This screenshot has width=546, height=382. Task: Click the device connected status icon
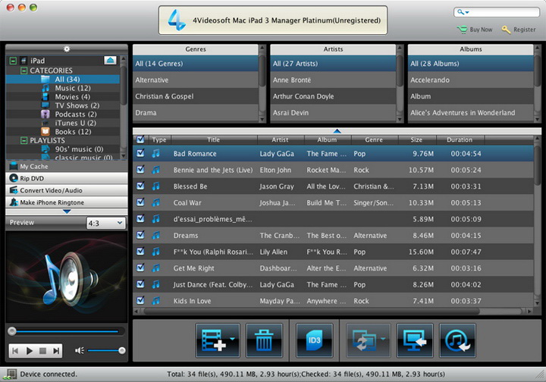(9, 374)
